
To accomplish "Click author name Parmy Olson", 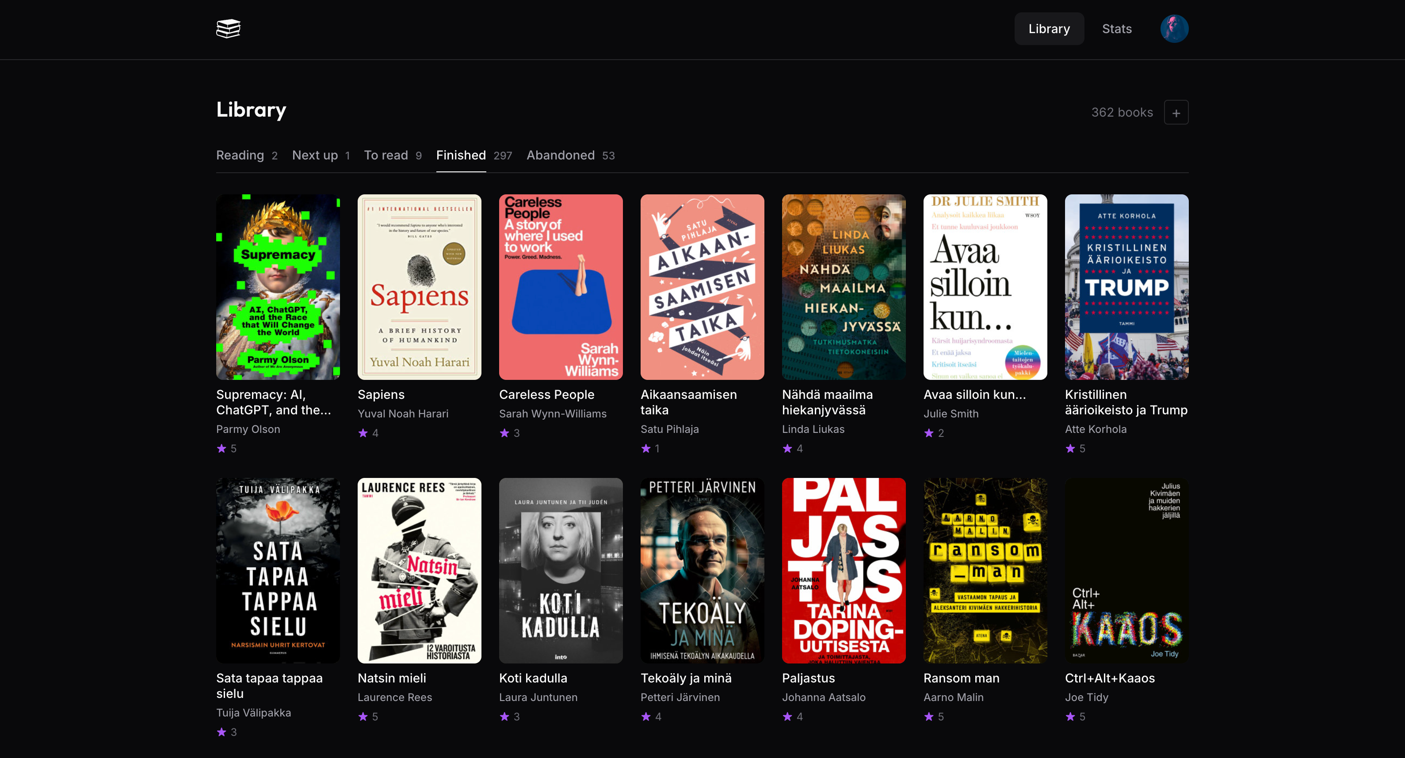I will point(248,429).
